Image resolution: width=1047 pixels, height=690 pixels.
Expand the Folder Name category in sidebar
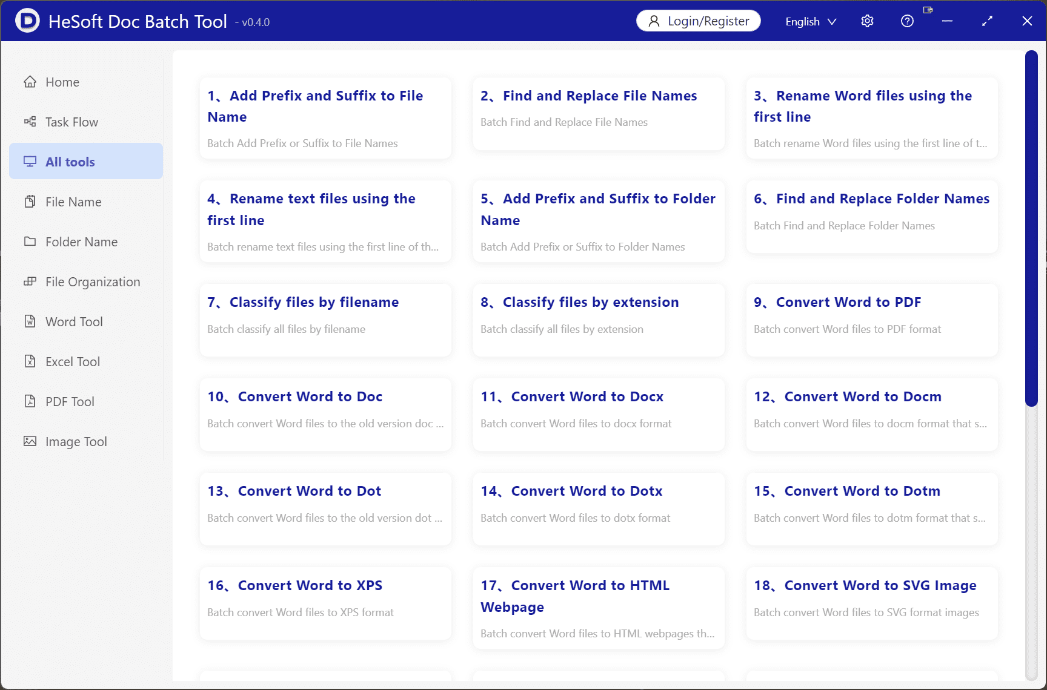click(81, 241)
